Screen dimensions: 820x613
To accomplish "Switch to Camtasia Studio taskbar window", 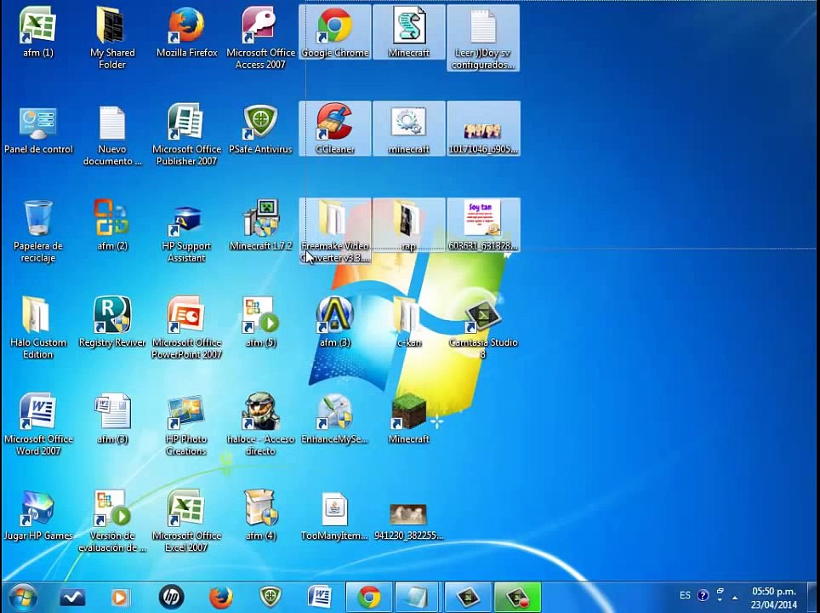I will 468,597.
